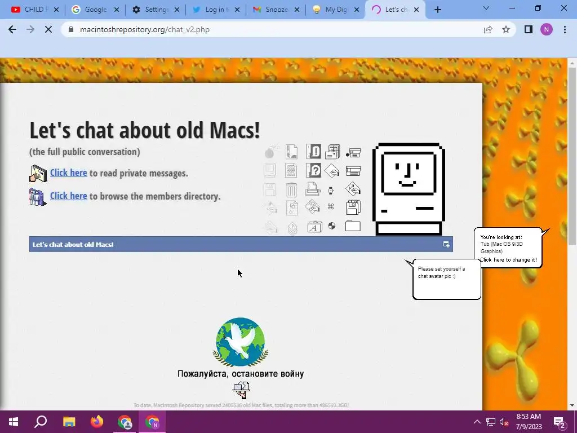Viewport: 577px width, 433px height.
Task: Expand the tab search chevron
Action: tap(486, 8)
